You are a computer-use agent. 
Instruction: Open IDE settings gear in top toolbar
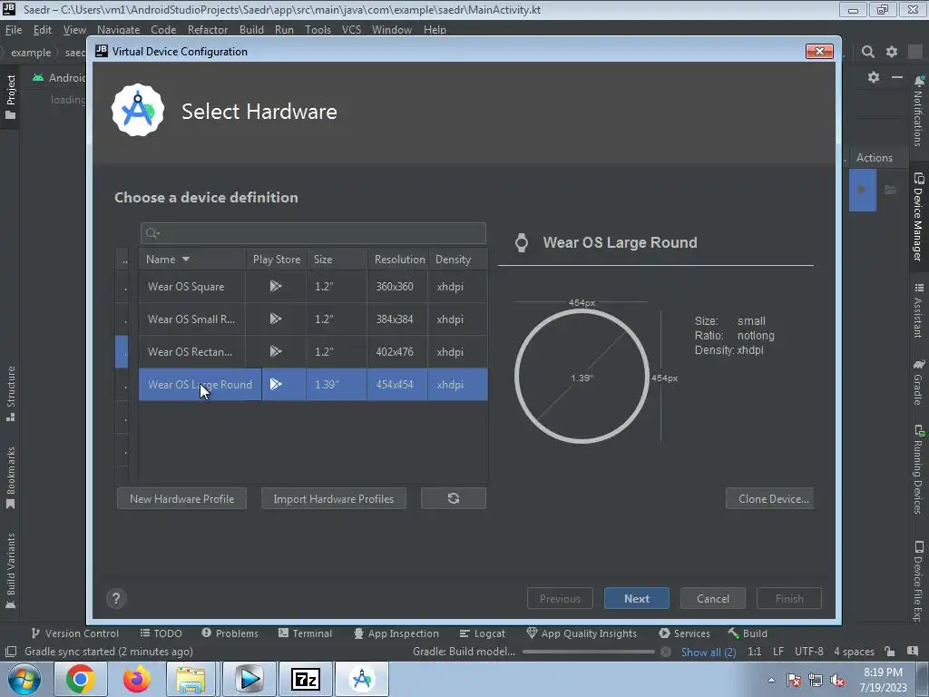point(892,52)
